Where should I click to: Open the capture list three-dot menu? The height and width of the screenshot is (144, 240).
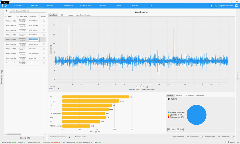click(x=6, y=11)
